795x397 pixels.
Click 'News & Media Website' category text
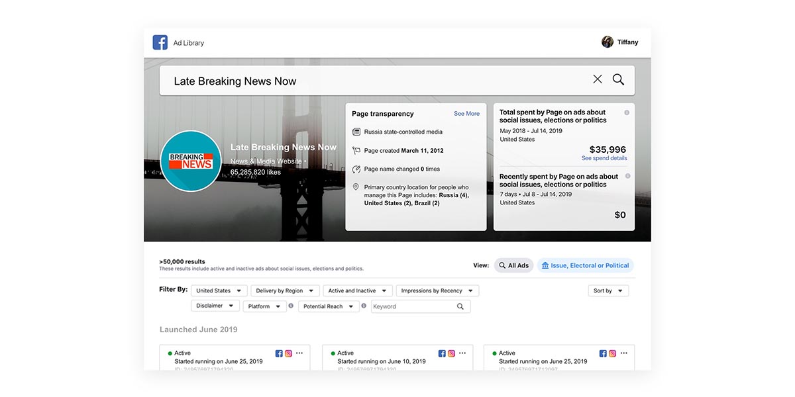point(266,161)
